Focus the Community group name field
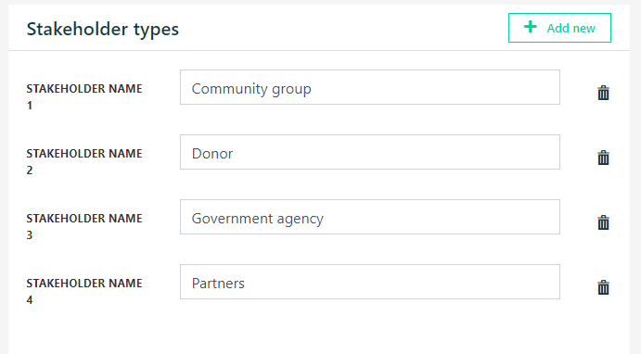641x354 pixels. pyautogui.click(x=370, y=87)
